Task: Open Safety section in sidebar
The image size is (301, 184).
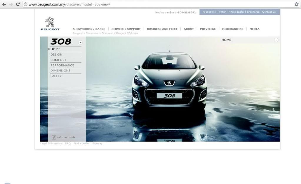Action: pos(56,76)
